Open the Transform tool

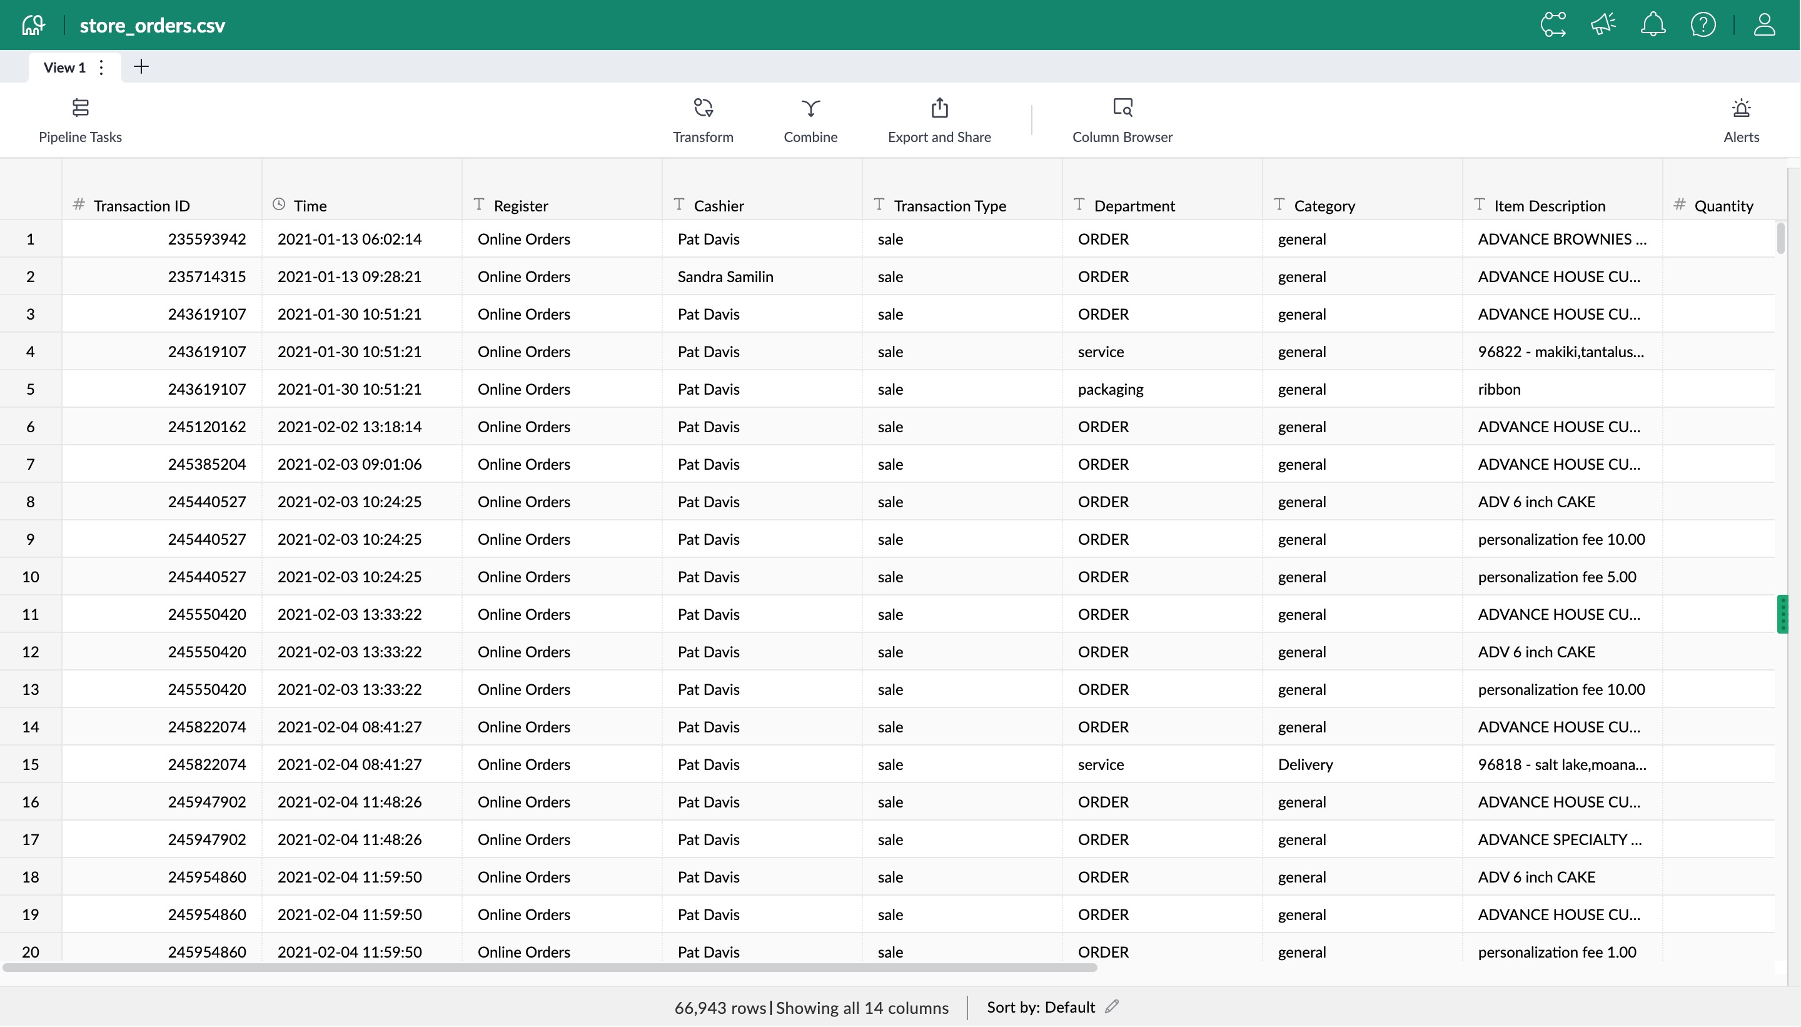click(x=702, y=120)
